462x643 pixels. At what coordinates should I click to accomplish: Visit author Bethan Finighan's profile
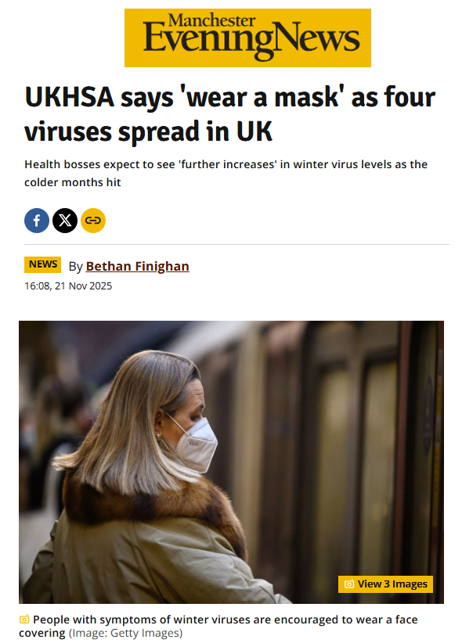pos(138,266)
